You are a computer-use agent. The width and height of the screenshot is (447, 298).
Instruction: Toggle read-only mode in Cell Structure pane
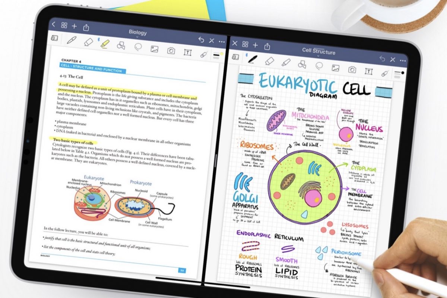(393, 59)
